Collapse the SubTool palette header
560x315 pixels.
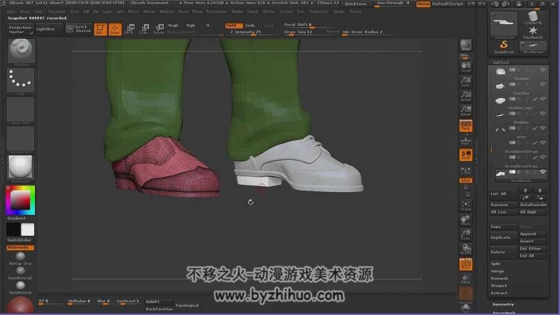(501, 62)
